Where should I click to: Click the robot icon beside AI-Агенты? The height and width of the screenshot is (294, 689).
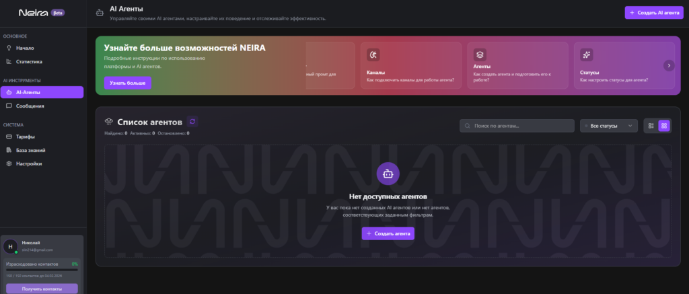9,92
